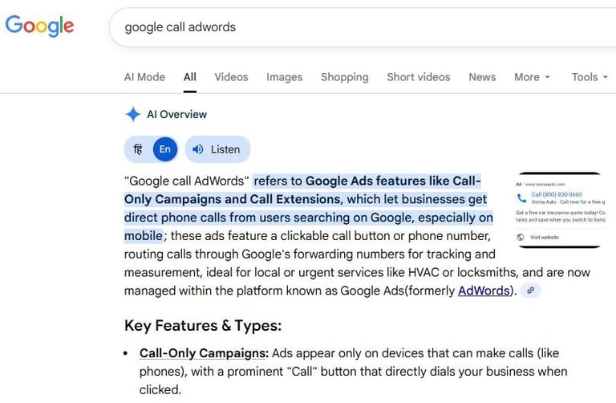Switch to the News tab
Viewport: 616px width, 403px height.
(482, 77)
